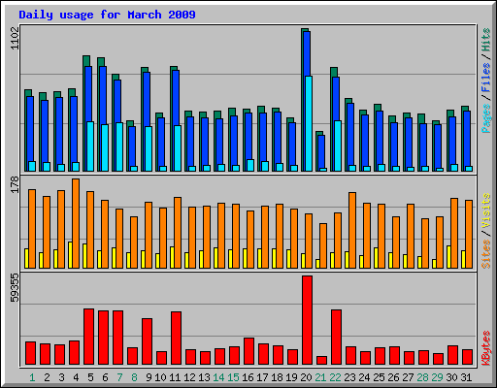Click the yellow Sites bar for day 30

coord(448,257)
